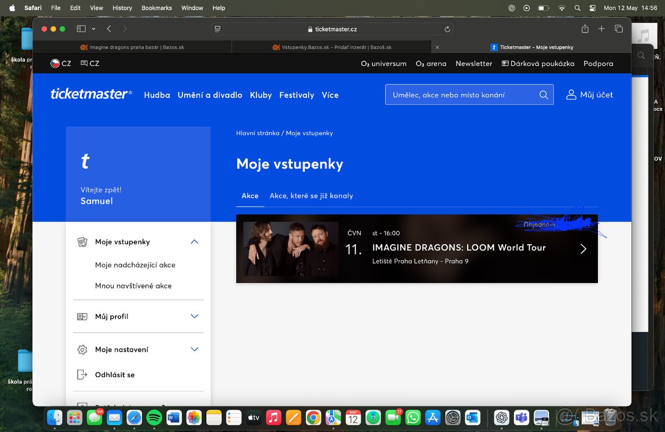Viewport: 665px width, 432px height.
Task: Open Pages from the Dock
Action: coord(293,417)
